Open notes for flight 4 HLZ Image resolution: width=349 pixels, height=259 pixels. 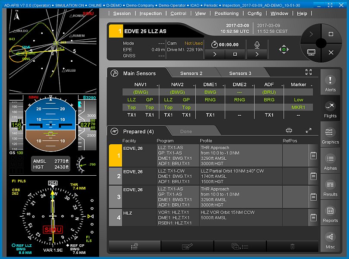point(313,218)
